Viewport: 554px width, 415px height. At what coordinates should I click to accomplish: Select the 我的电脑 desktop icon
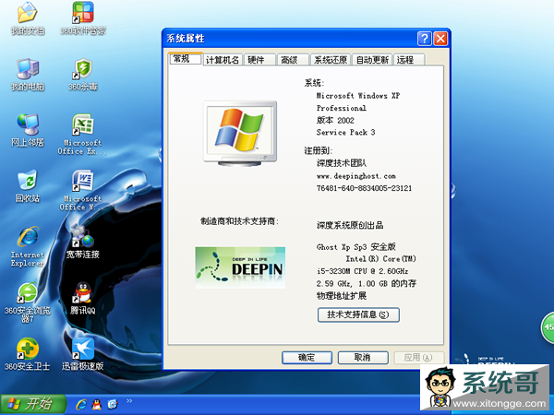pos(28,74)
